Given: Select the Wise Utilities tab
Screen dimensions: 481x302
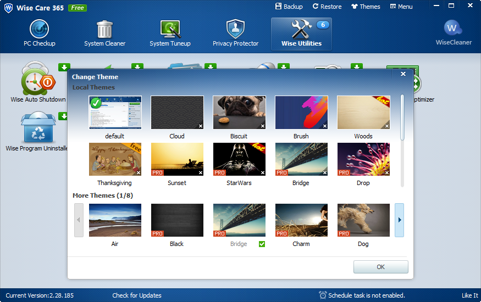Looking at the screenshot, I should [301, 33].
